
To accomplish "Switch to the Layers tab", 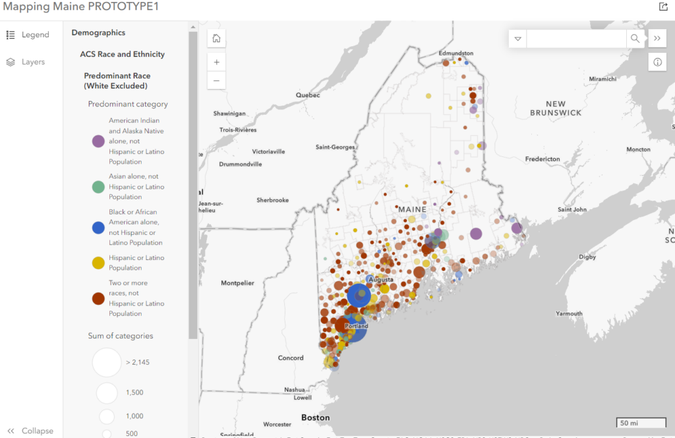I will point(33,62).
